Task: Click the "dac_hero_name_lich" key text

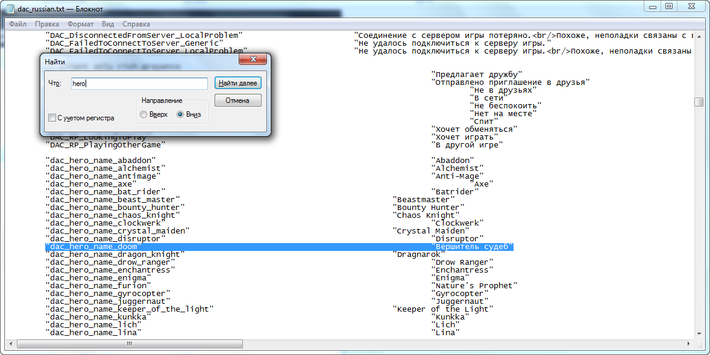Action: tap(93, 325)
